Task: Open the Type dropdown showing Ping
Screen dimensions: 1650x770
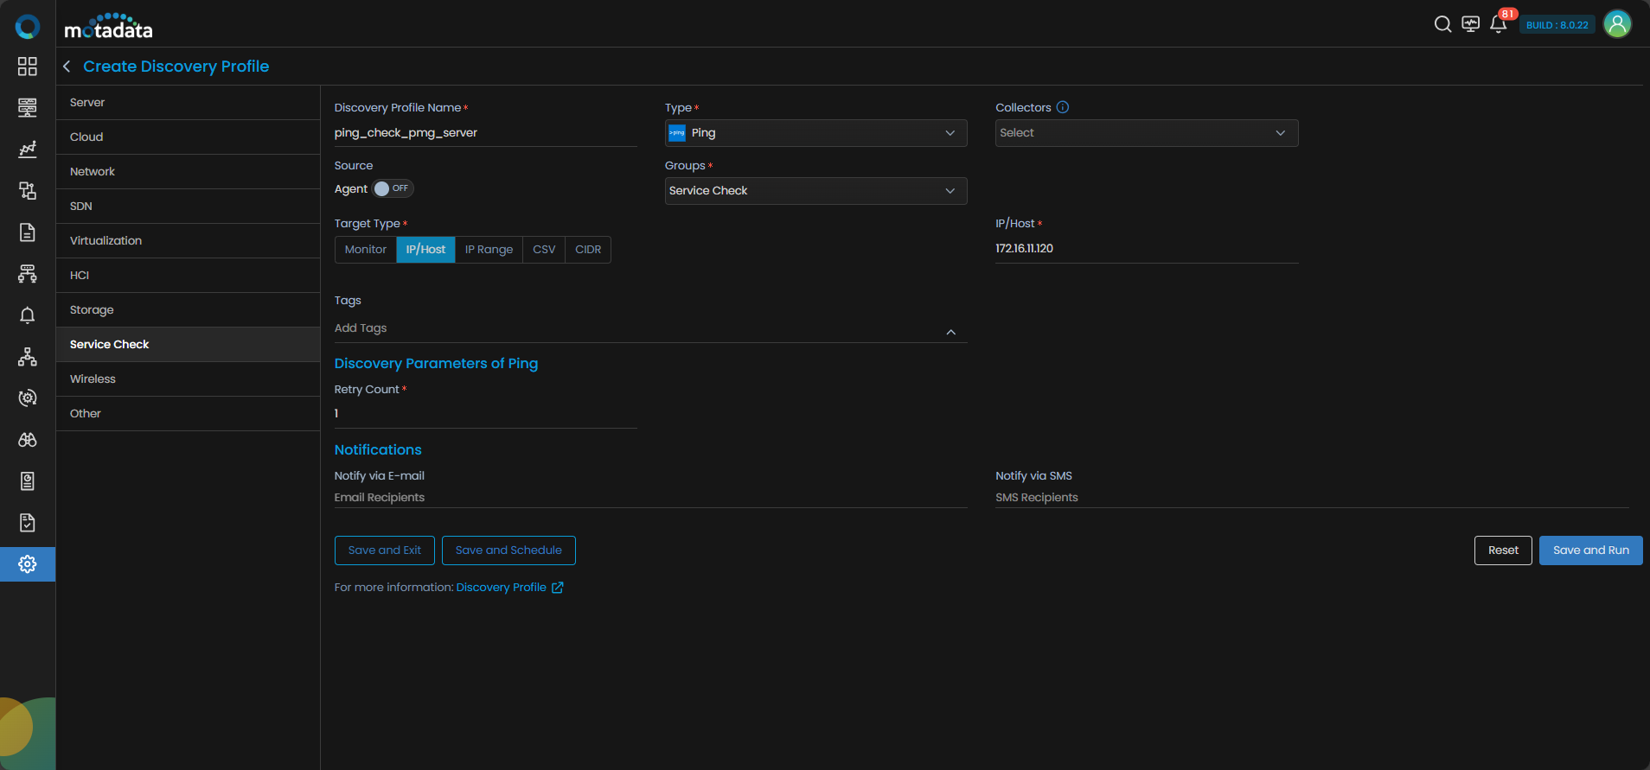Action: tap(815, 133)
